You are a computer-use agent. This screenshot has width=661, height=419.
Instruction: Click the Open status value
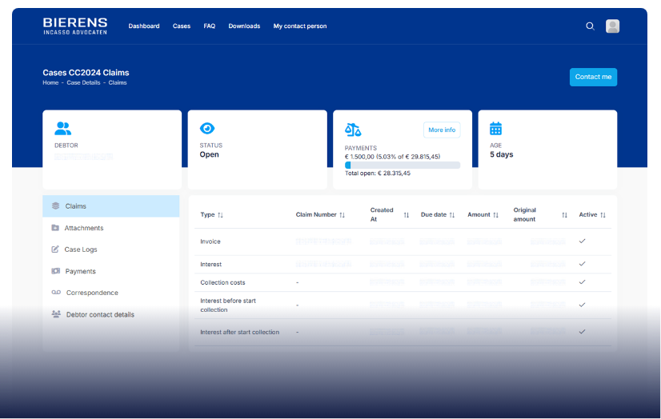point(209,154)
